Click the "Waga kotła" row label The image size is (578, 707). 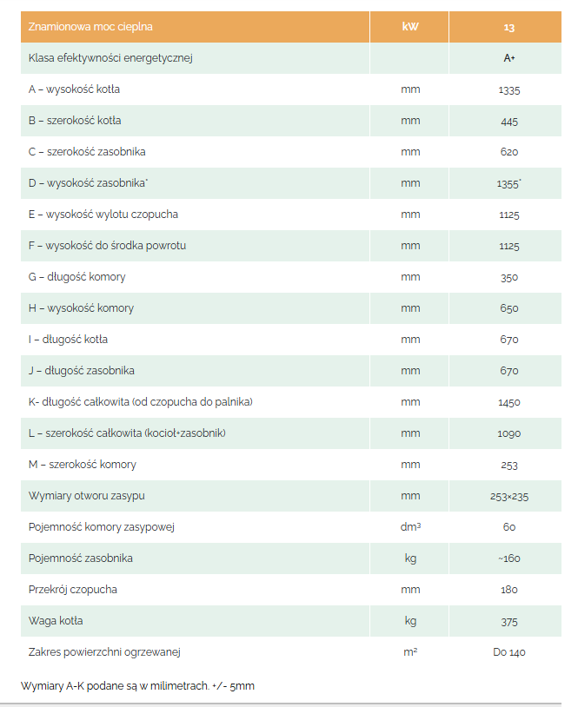(56, 621)
